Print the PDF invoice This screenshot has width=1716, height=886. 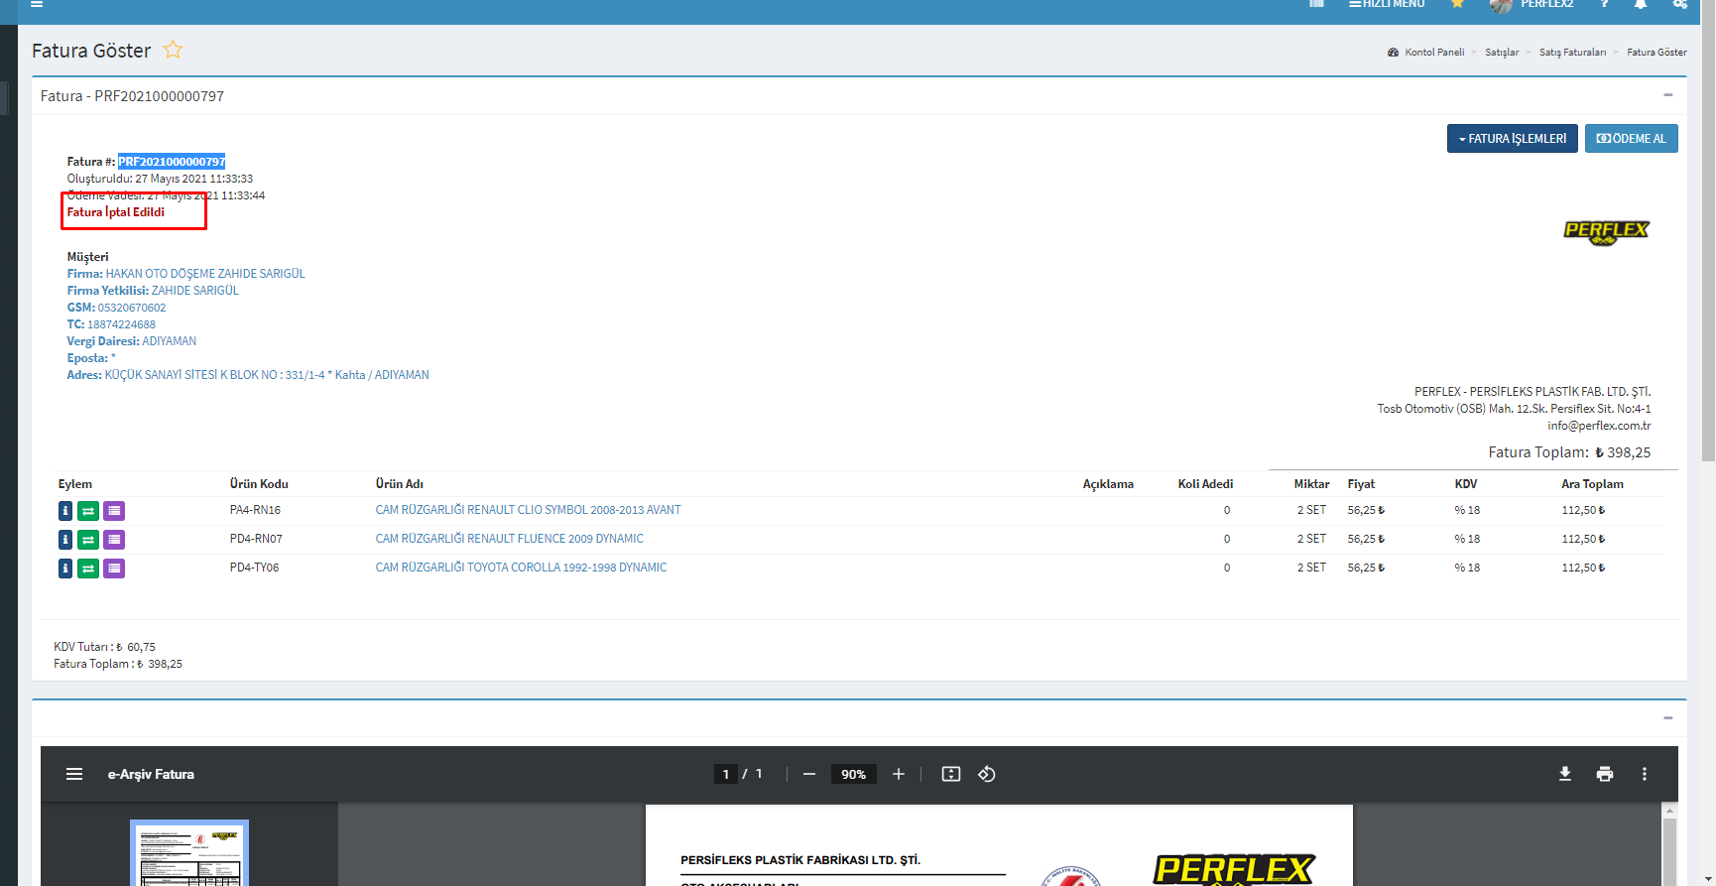[1604, 774]
